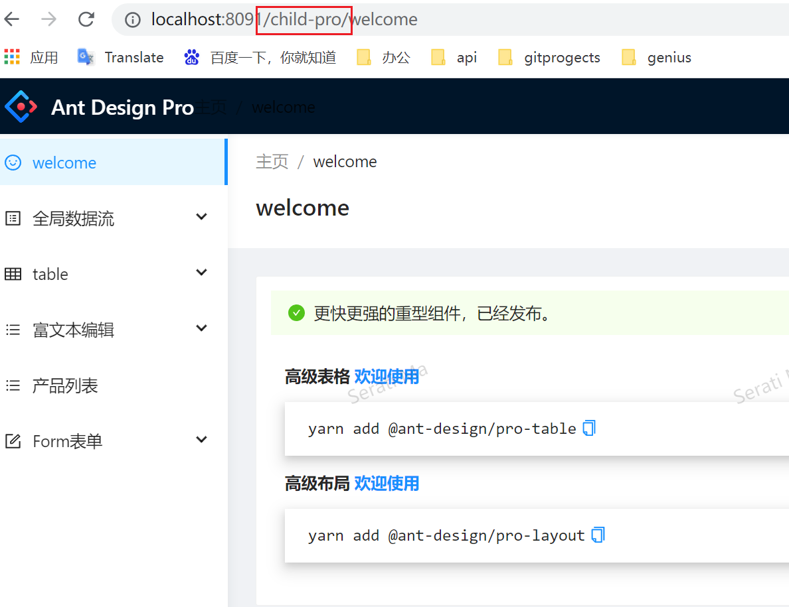Click the welcome smiley icon in sidebar
This screenshot has height=607, width=789.
[13, 163]
